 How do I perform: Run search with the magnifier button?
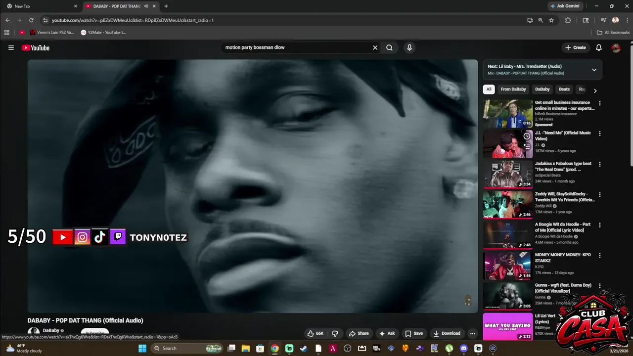(389, 47)
